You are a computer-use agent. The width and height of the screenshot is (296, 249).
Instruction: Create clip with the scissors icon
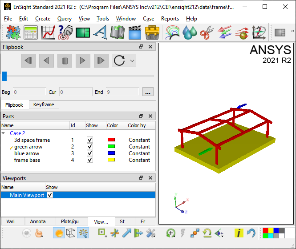207,32
